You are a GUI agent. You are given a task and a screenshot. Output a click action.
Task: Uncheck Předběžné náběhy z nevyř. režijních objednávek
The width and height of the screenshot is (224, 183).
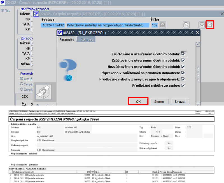coord(183,79)
